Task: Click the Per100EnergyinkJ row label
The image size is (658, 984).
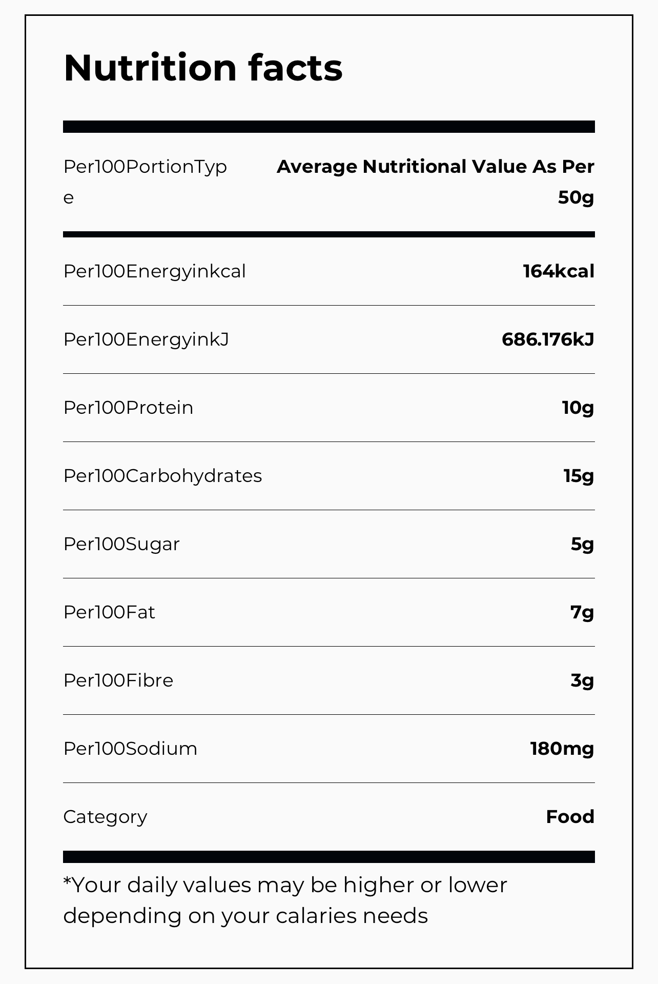Action: (146, 339)
